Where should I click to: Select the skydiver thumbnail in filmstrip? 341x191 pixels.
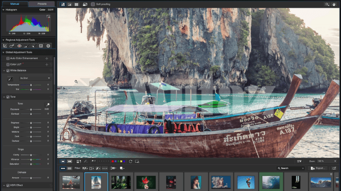[x=246, y=182]
